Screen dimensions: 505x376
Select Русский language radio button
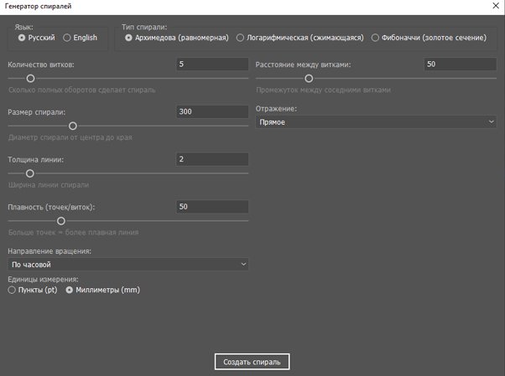pos(22,38)
